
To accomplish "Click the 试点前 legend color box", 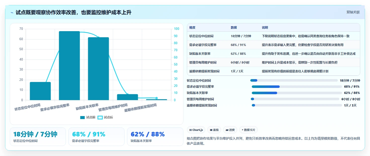I will point(82,117).
